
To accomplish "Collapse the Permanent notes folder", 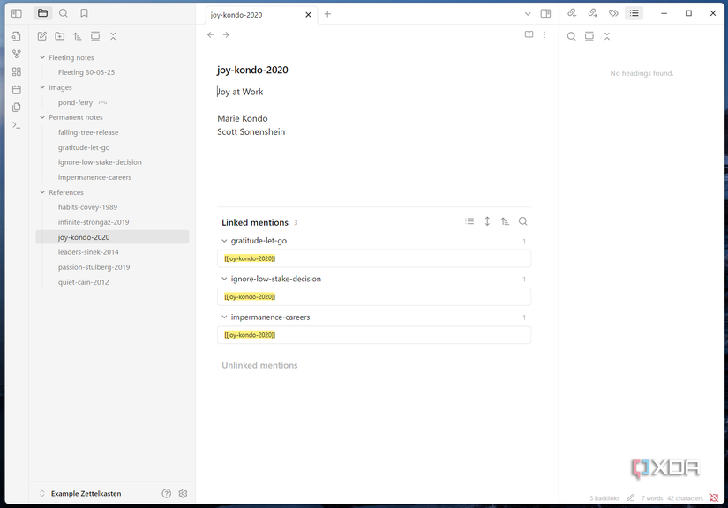I will (42, 117).
